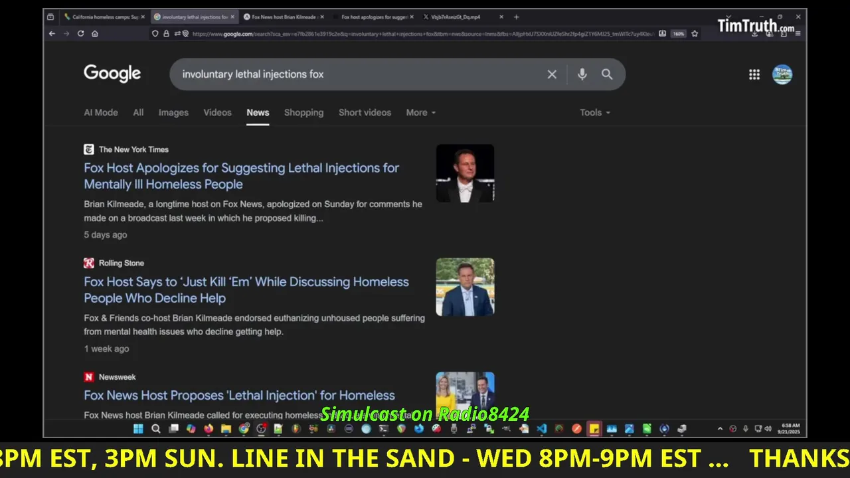Clear the search box with X
This screenshot has width=850, height=478.
552,74
